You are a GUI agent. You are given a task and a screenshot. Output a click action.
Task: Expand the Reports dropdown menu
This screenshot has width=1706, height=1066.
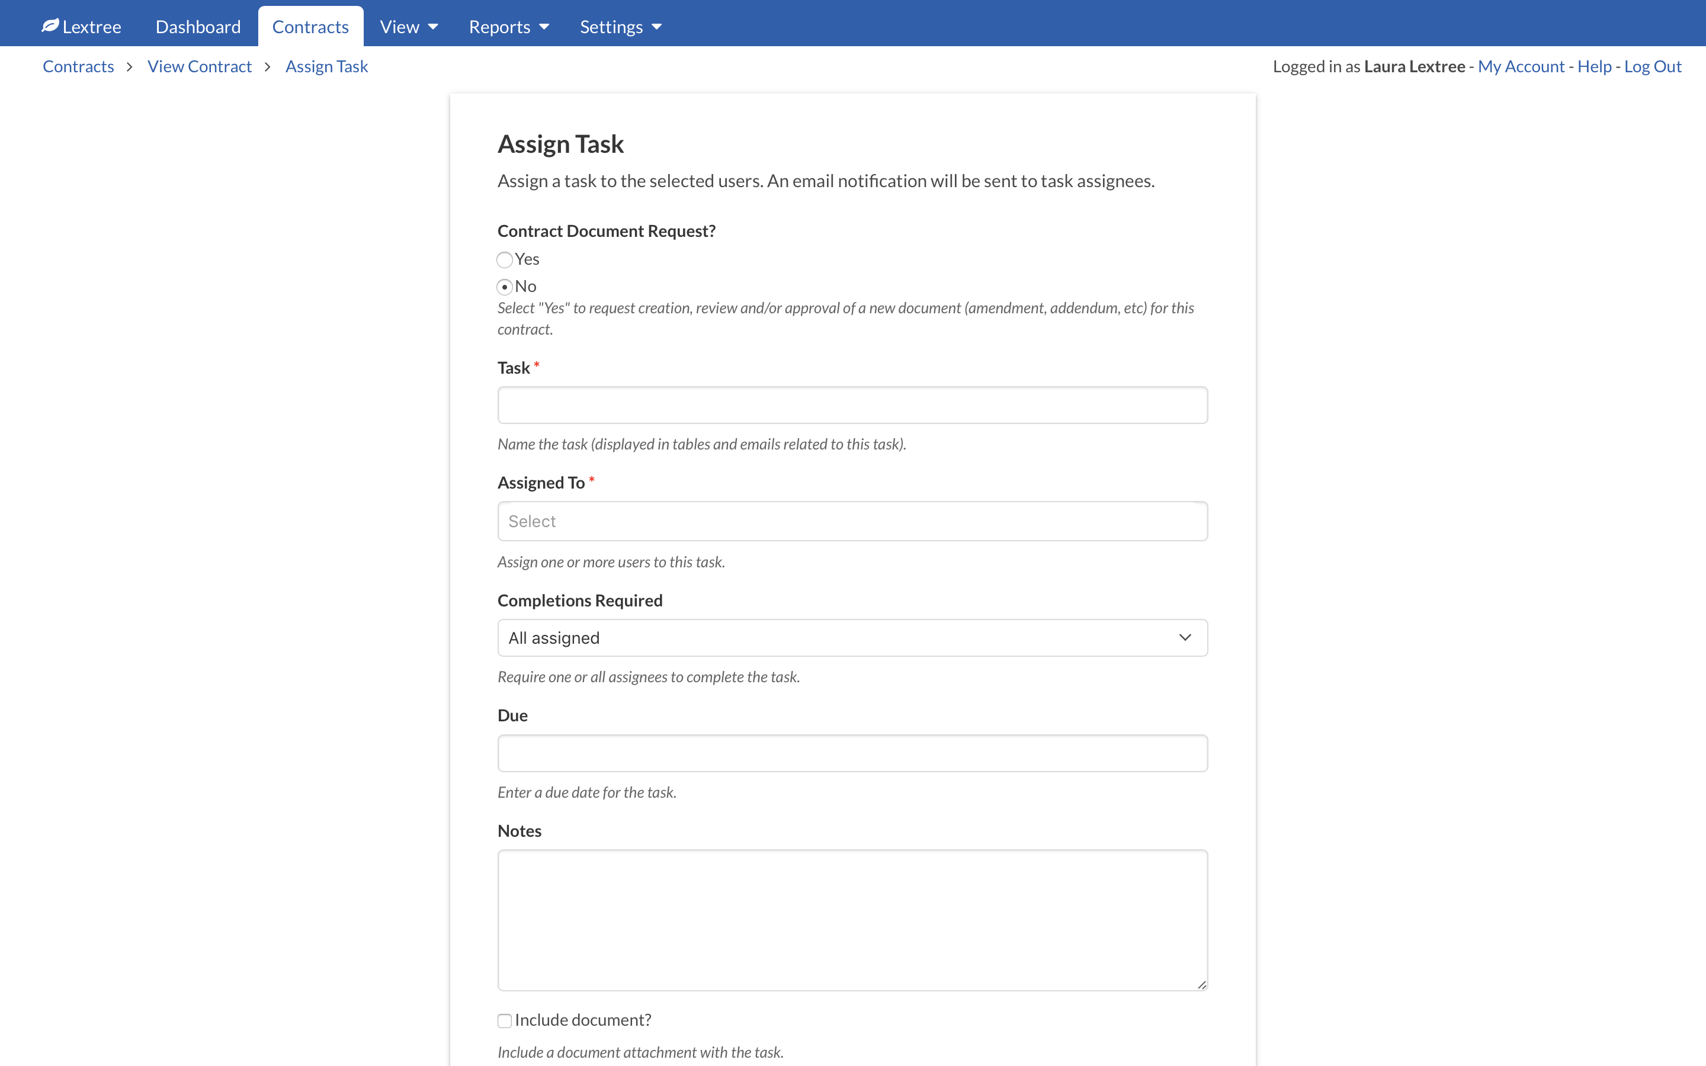coord(508,27)
